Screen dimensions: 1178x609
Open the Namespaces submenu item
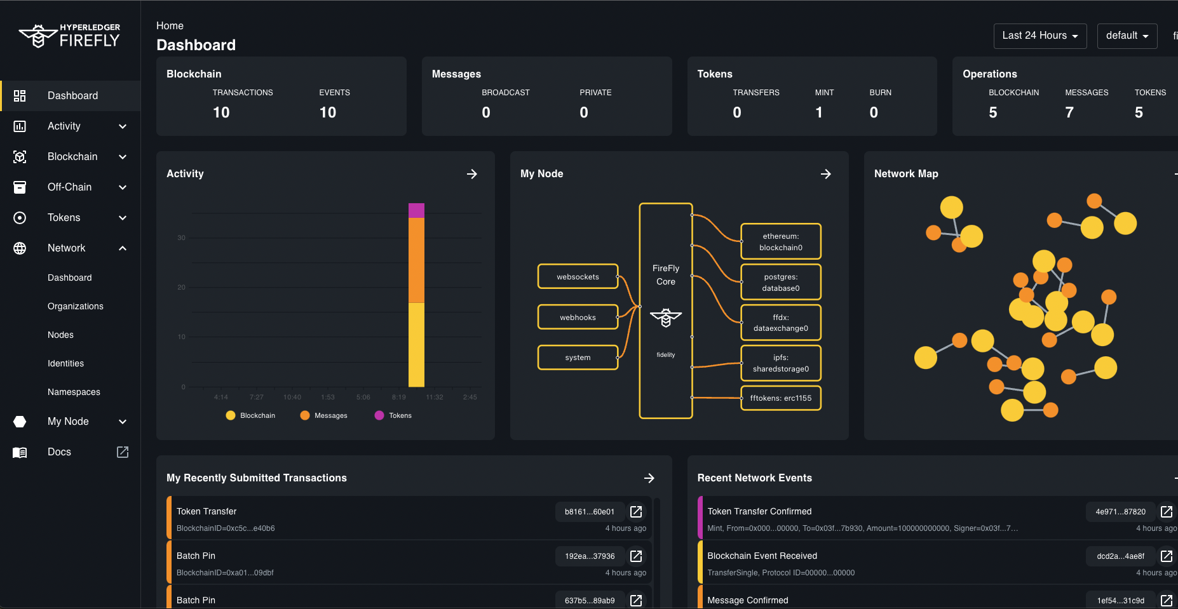pyautogui.click(x=74, y=392)
